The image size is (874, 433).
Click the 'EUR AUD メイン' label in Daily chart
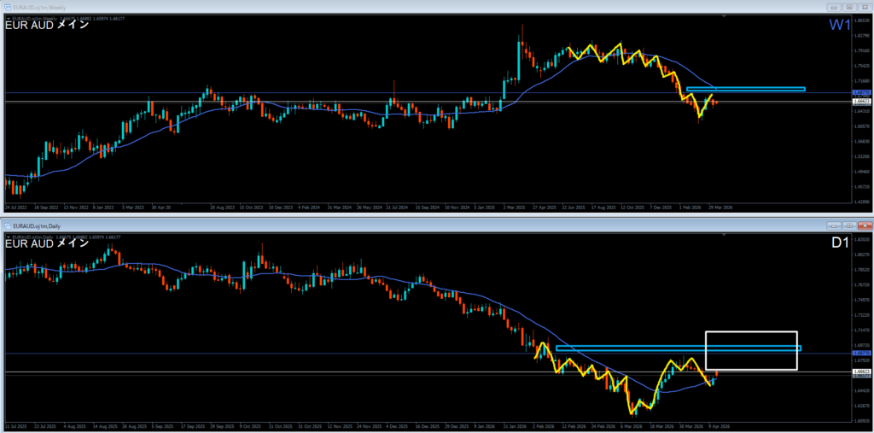tap(47, 244)
